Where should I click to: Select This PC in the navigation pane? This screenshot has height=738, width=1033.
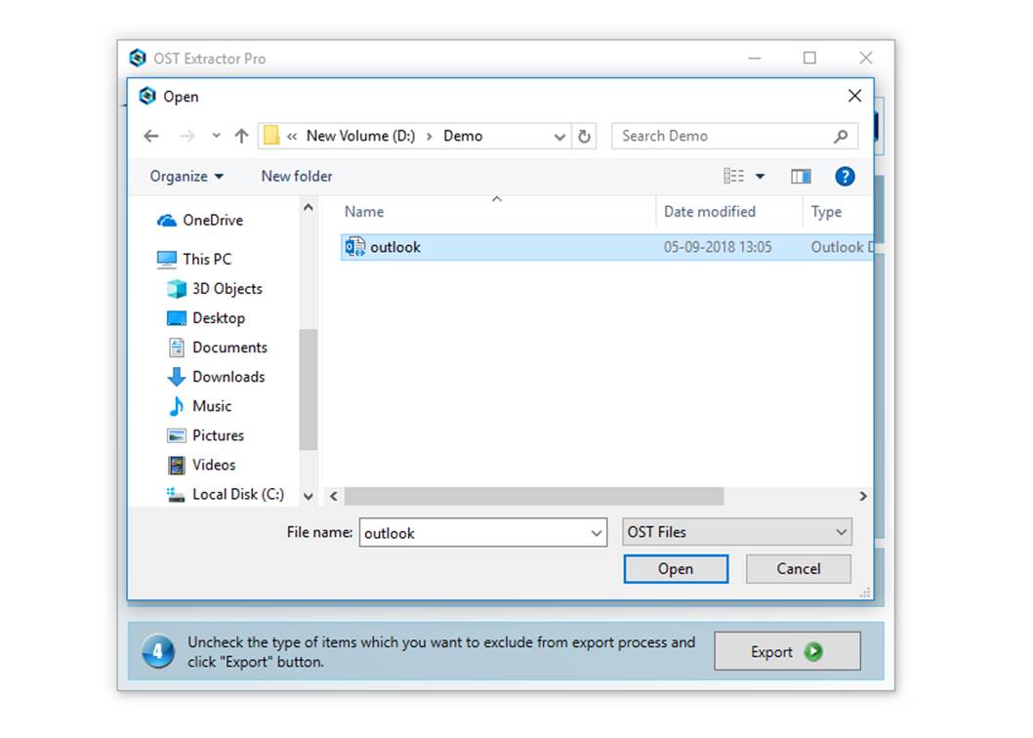(204, 259)
